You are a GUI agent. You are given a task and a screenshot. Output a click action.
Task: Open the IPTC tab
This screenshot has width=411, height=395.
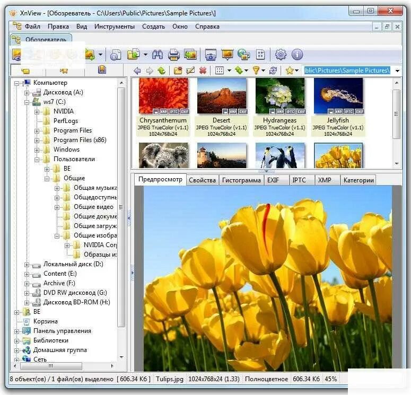[301, 180]
